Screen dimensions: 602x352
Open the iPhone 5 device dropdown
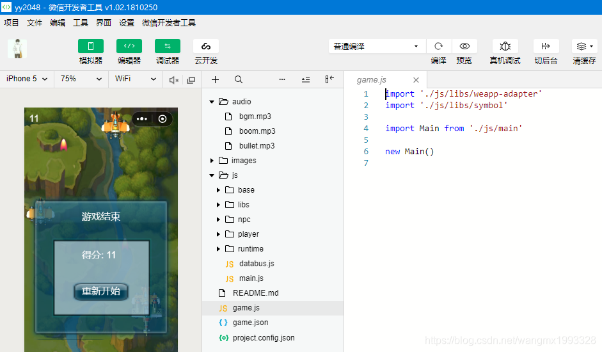point(27,79)
